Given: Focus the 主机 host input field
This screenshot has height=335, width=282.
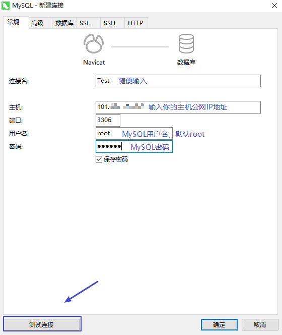Looking at the screenshot, I should 178,107.
